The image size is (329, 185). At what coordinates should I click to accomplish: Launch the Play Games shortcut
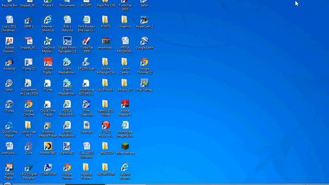pyautogui.click(x=144, y=85)
